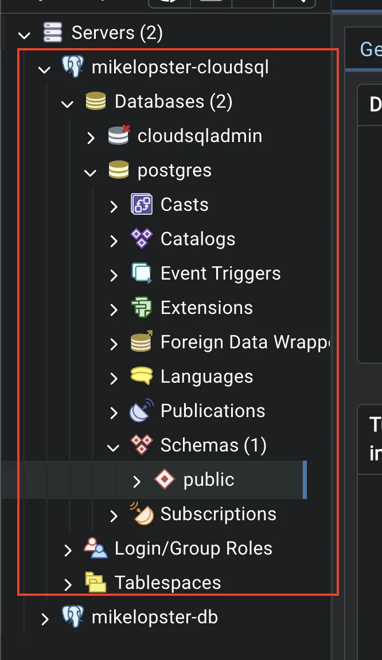The height and width of the screenshot is (660, 382).
Task: Click the Databases stacked-disk icon
Action: point(96,101)
